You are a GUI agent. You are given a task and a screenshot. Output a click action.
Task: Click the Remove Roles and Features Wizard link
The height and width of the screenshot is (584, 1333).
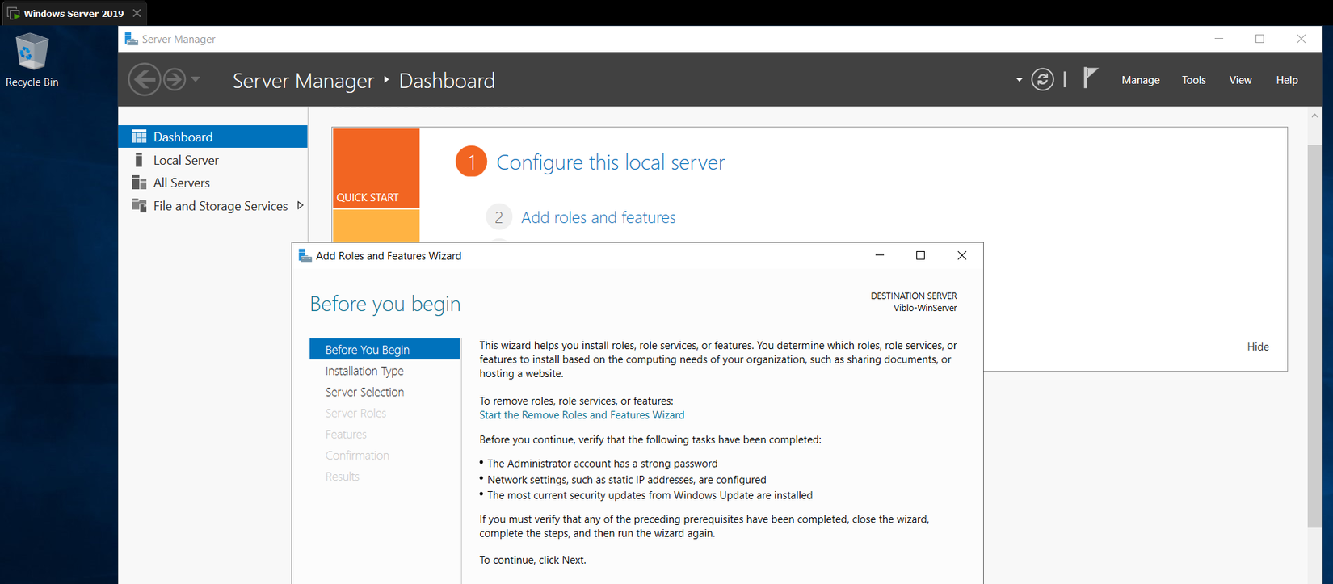(x=582, y=415)
